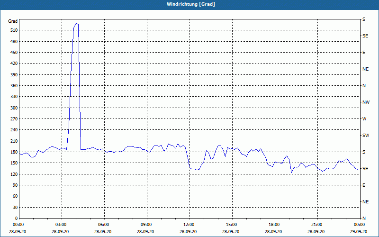Click the W compass direction label
This screenshot has width=379, height=237.
click(x=364, y=119)
